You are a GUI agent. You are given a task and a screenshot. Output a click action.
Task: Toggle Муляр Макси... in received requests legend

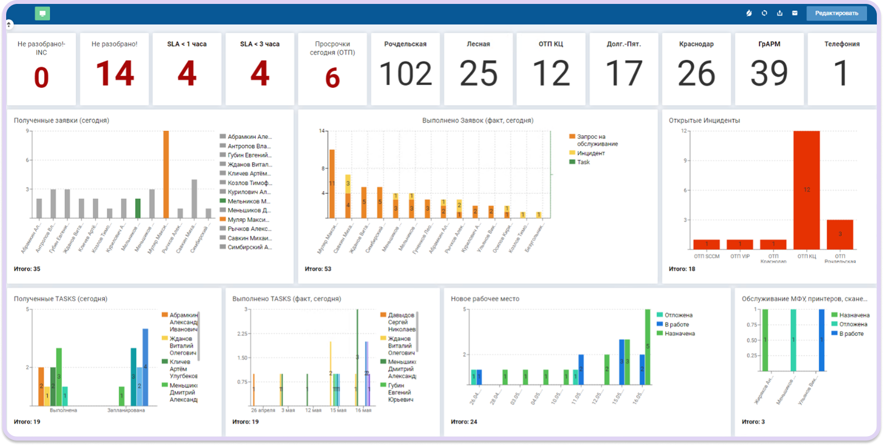tap(249, 220)
